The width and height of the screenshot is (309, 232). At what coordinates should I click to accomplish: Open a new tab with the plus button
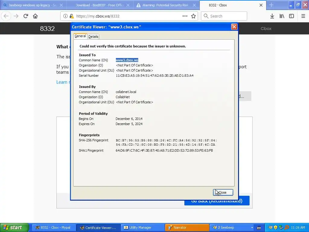(x=271, y=5)
